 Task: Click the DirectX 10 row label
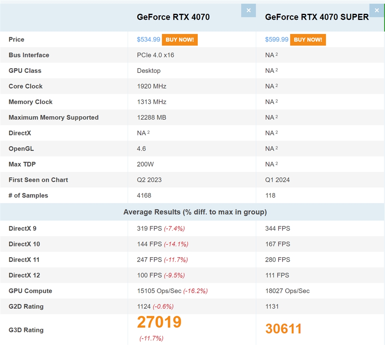pyautogui.click(x=24, y=244)
